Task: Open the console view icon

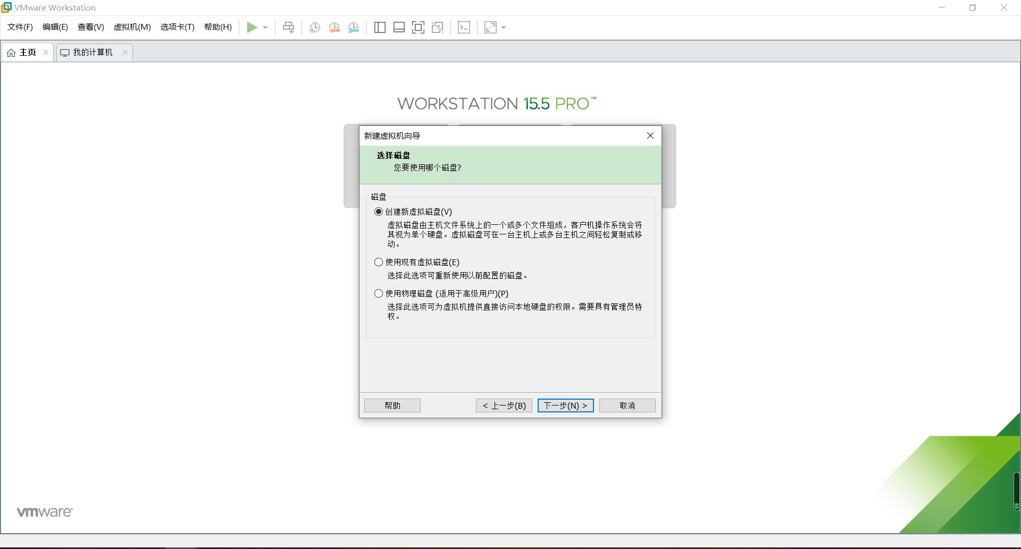Action: coord(464,27)
